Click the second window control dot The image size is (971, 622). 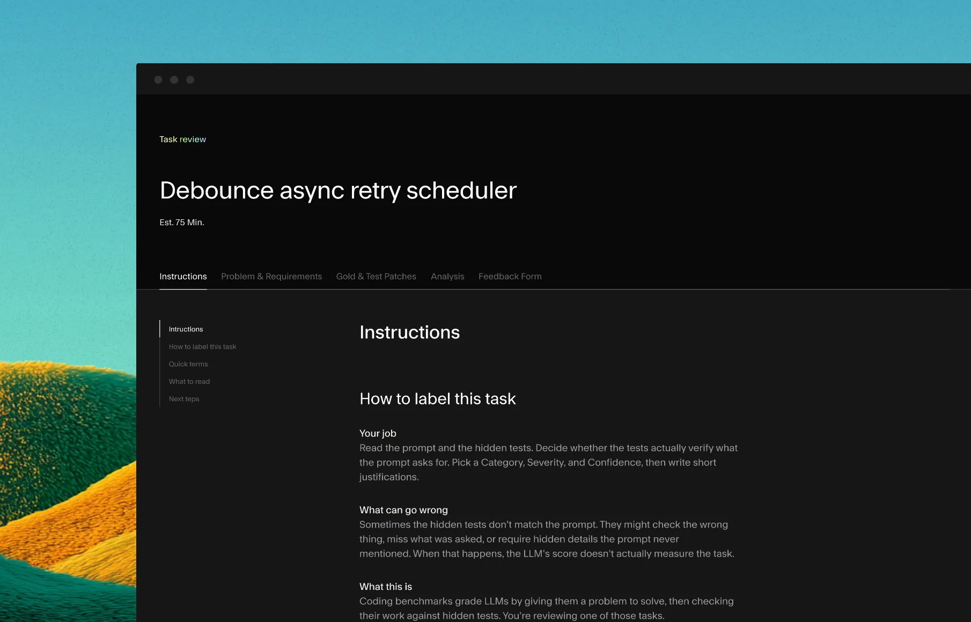pyautogui.click(x=174, y=80)
